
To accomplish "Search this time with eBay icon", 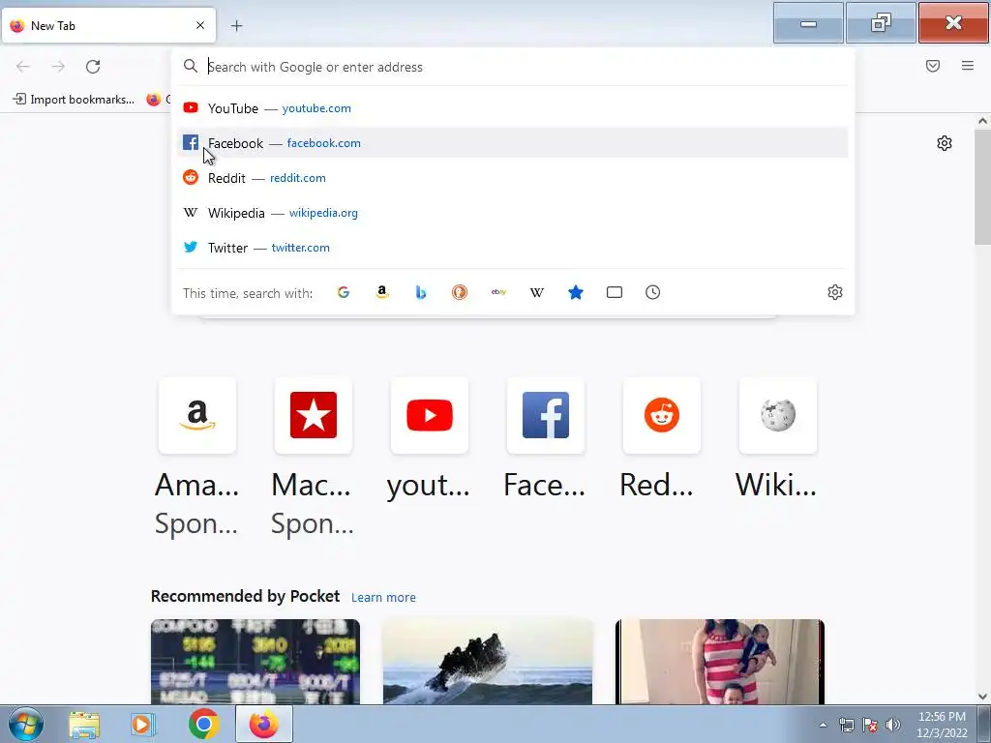I will 498,292.
